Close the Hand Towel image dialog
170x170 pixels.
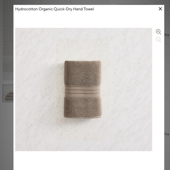coord(160,9)
